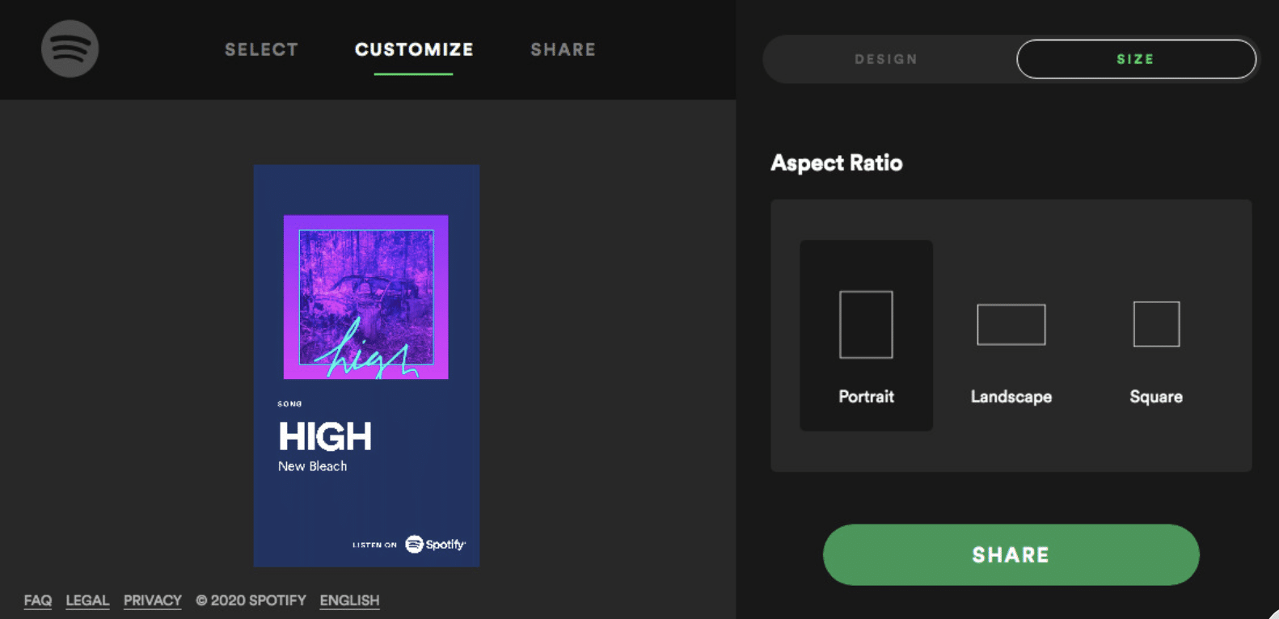Click the Spotify logo on the preview card
Screen dimensions: 1279x619
coord(435,544)
